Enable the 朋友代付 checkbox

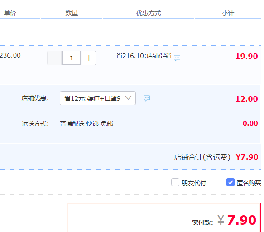click(x=175, y=182)
